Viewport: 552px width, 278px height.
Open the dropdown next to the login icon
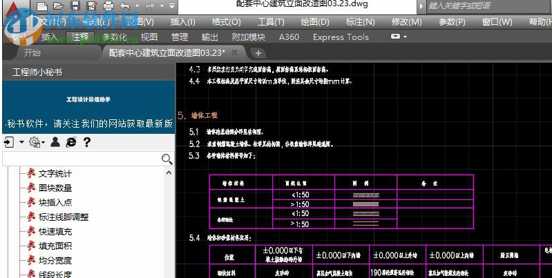(x=21, y=142)
